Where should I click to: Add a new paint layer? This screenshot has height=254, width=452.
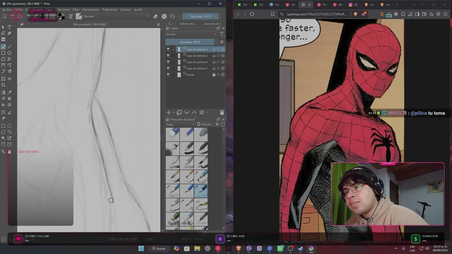click(x=169, y=113)
